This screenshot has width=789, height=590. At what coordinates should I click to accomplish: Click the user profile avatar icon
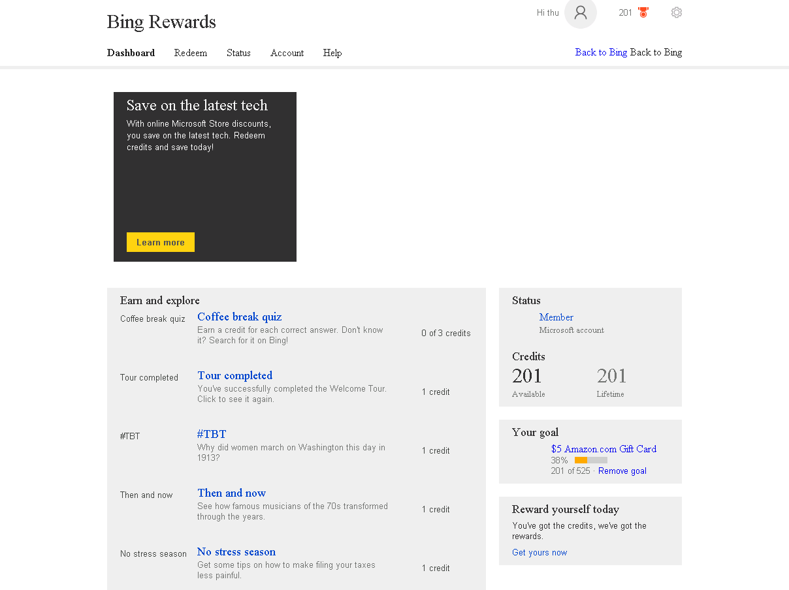pyautogui.click(x=580, y=13)
